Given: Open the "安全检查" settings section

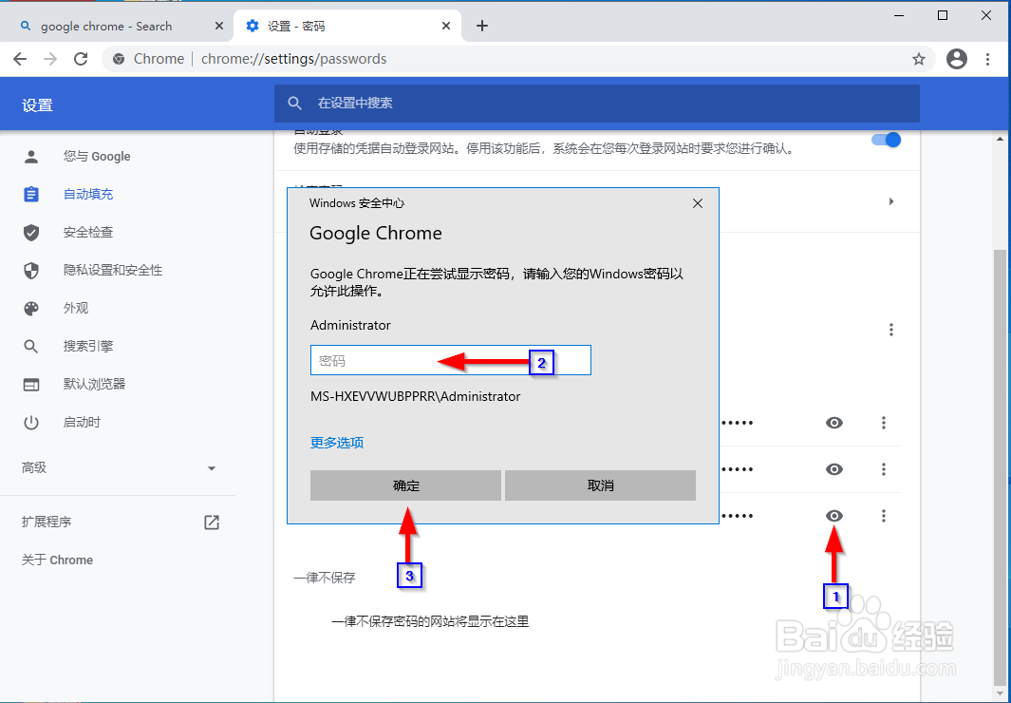Looking at the screenshot, I should click(x=88, y=232).
